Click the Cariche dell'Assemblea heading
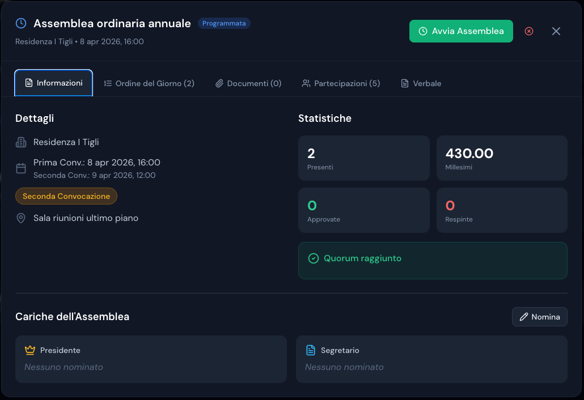The height and width of the screenshot is (400, 584). [x=72, y=317]
